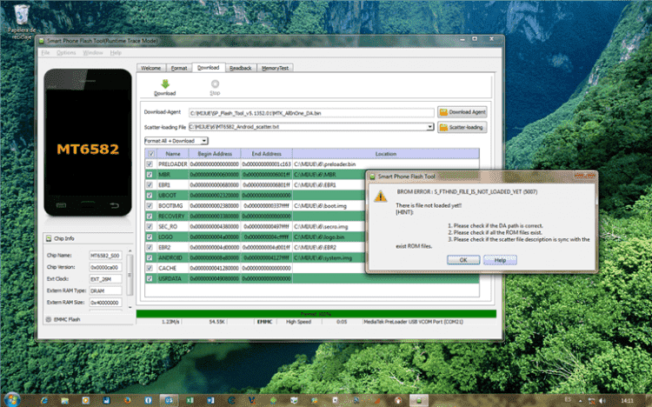Uncheck the UBOOT row checkbox

click(150, 195)
